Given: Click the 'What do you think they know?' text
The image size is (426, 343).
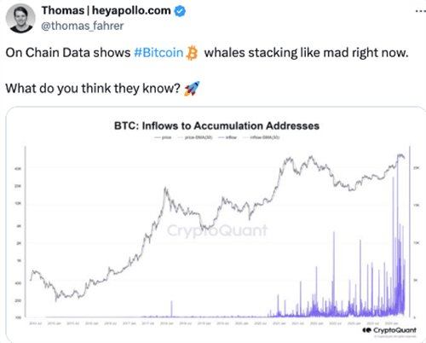Looking at the screenshot, I should (x=93, y=89).
